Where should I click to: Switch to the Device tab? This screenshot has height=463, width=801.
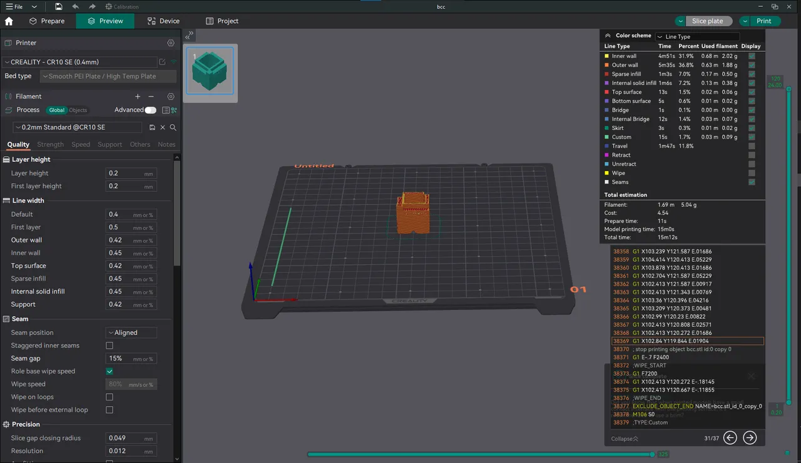coord(163,21)
